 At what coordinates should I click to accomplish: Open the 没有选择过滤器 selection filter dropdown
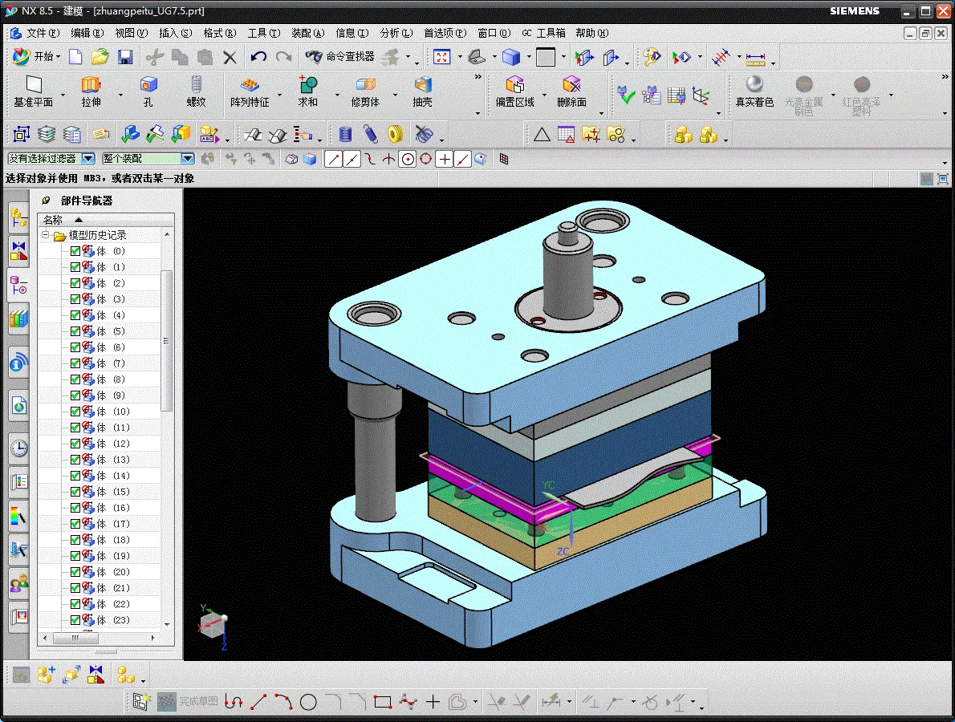(88, 159)
